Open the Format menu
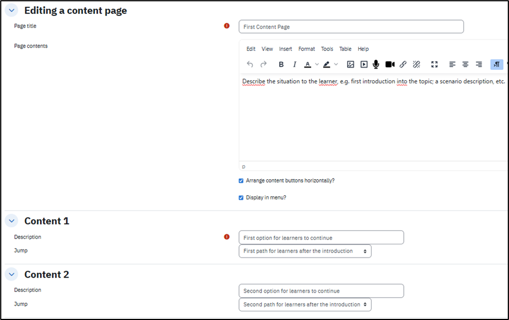This screenshot has height=320, width=509. tap(307, 49)
